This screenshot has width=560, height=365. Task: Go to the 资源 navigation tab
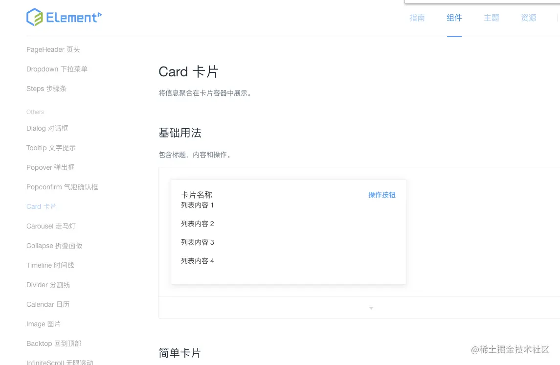[529, 18]
